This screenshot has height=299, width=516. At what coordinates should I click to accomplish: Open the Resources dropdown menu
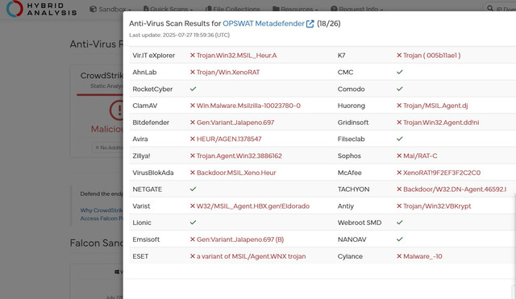295,9
